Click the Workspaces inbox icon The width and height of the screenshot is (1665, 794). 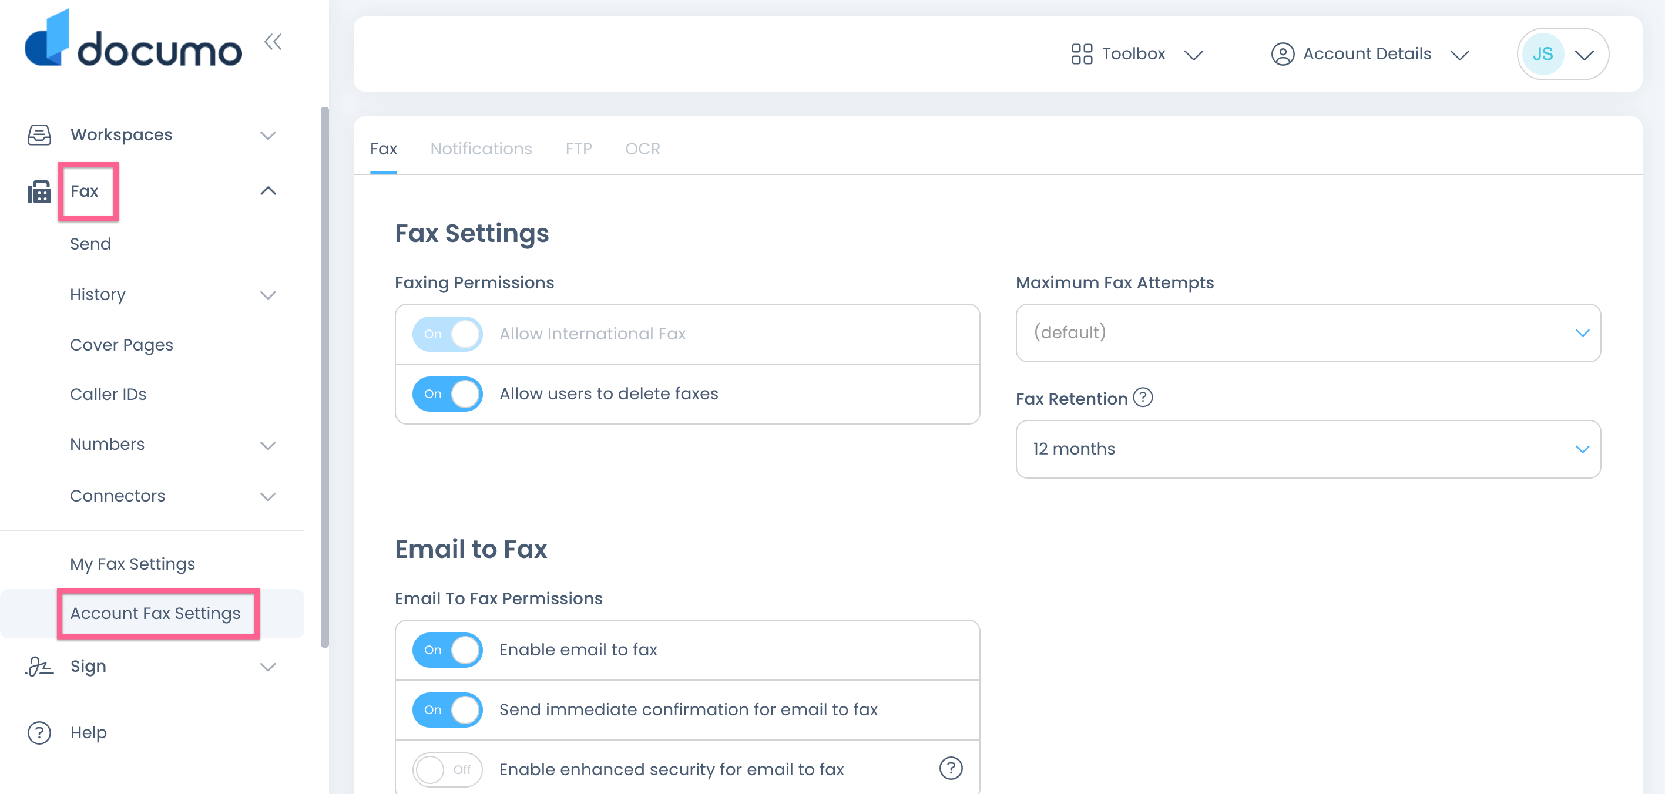(39, 135)
